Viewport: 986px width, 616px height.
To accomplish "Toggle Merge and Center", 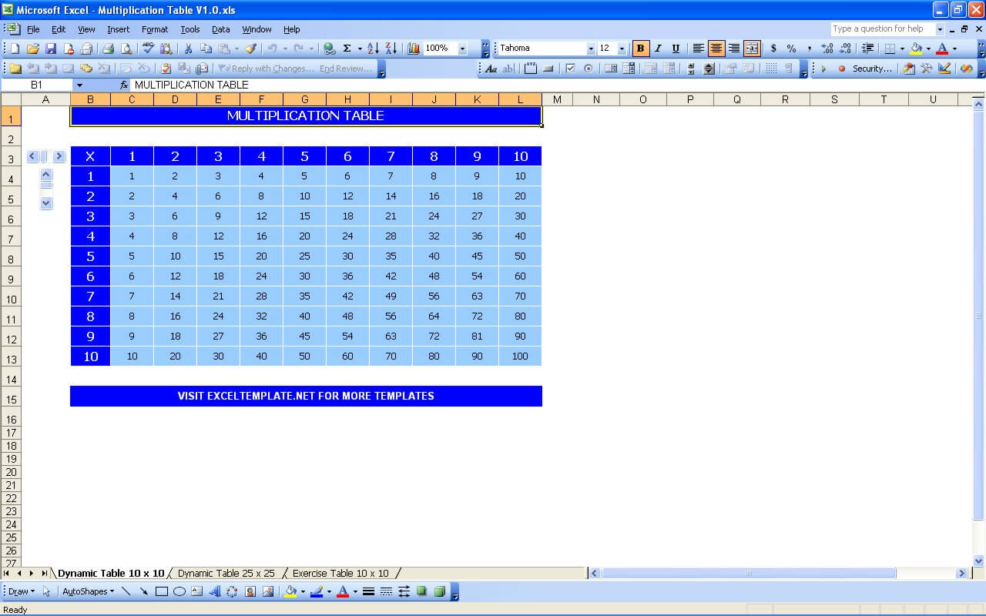I will [752, 49].
